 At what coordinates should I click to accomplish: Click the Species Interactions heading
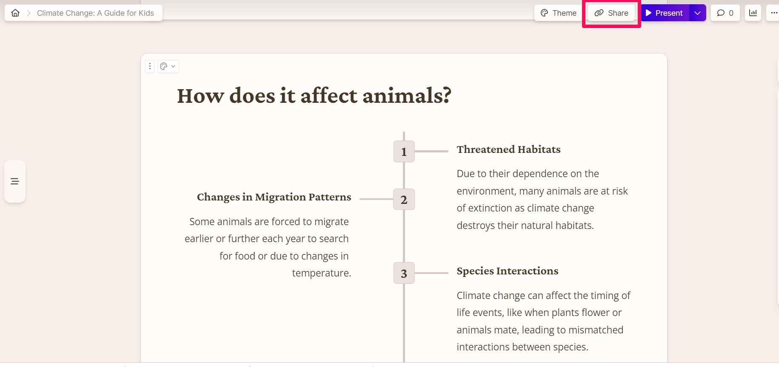tap(507, 271)
